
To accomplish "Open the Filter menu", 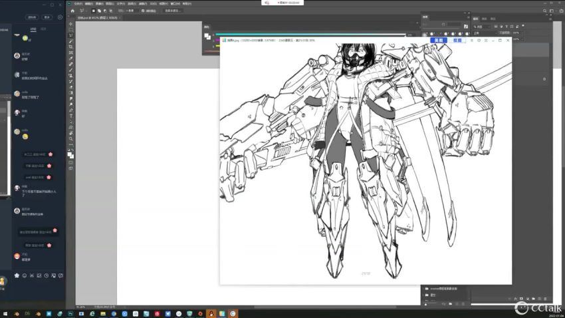I will click(x=142, y=3).
